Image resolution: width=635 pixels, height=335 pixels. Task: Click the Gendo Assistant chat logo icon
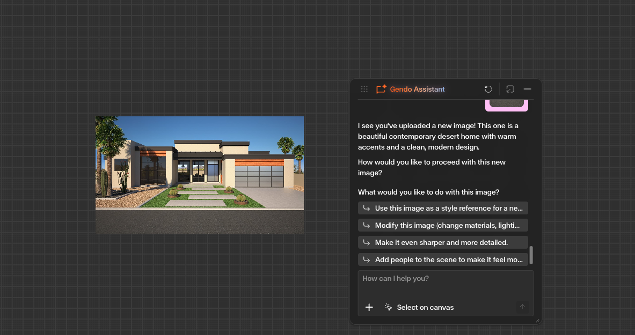381,90
